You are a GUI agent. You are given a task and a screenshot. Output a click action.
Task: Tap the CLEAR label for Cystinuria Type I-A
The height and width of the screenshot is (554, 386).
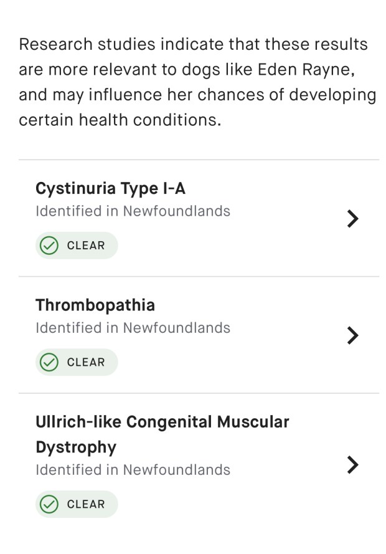86,246
